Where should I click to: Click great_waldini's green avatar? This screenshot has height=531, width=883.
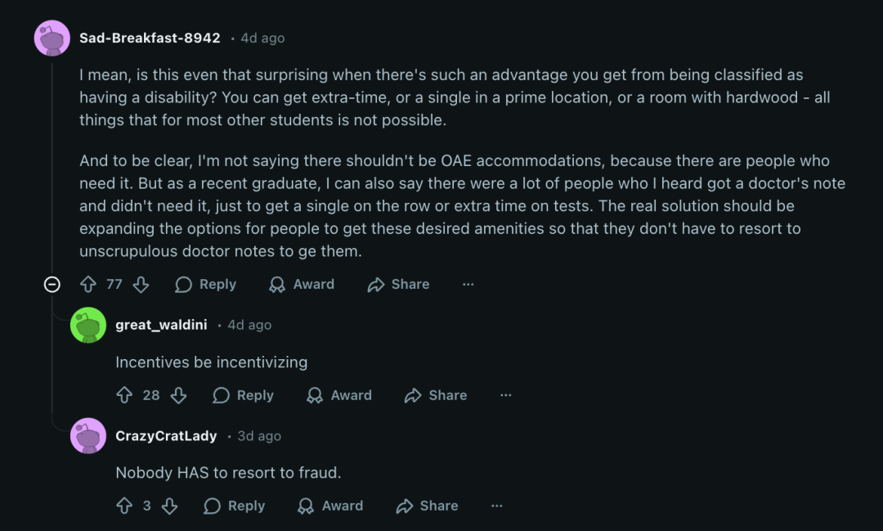88,325
